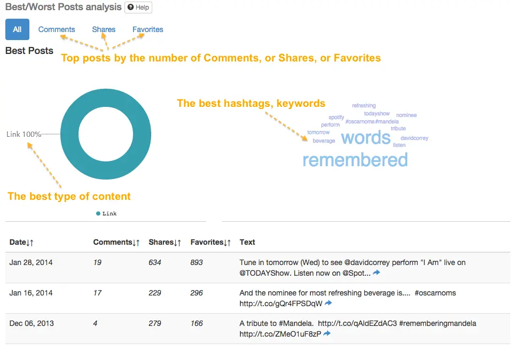Click the word 'remembered' in word cloud

(355, 160)
